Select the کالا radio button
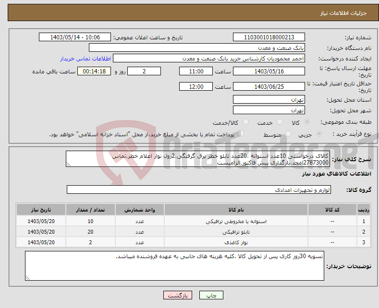 point(307,122)
